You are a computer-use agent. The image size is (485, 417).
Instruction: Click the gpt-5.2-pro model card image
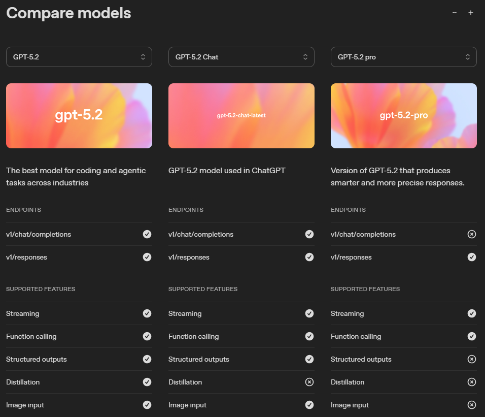click(x=404, y=115)
